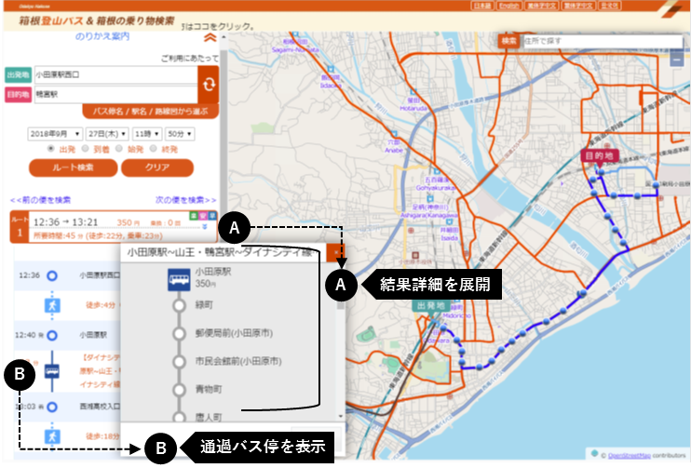This screenshot has height=468, width=691.
Task: Select the 出発 radio button
Action: click(51, 148)
